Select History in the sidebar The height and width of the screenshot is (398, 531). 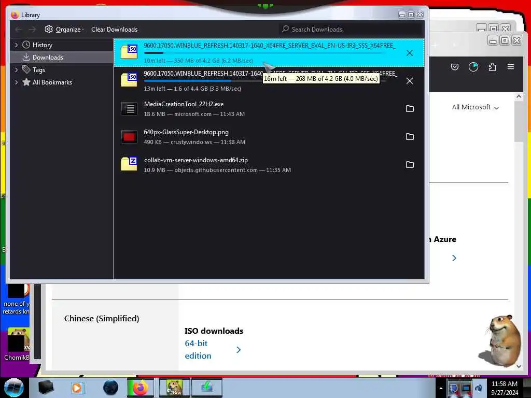pos(42,45)
